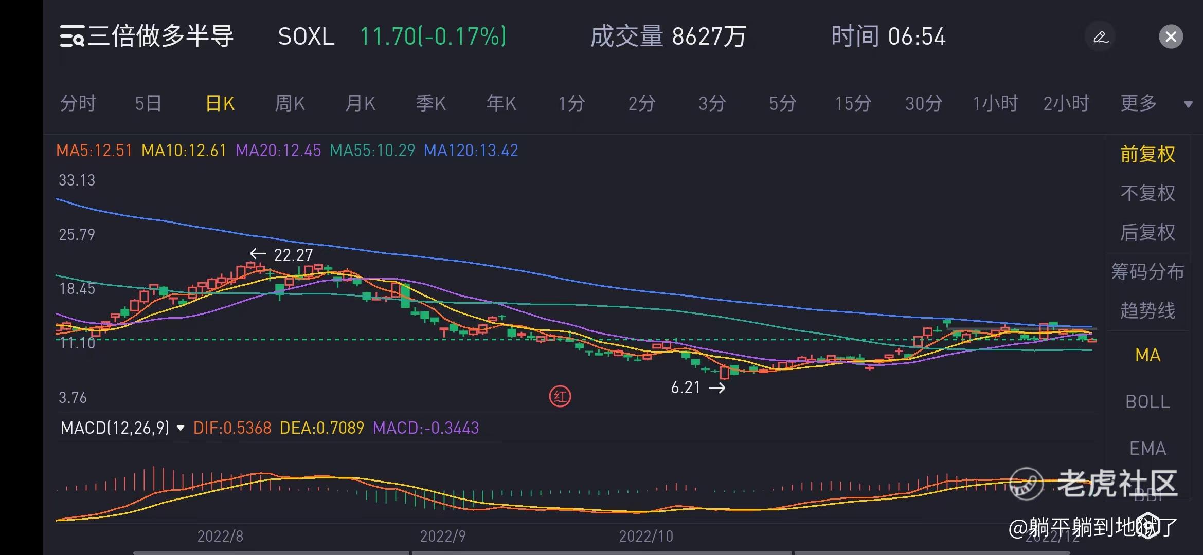Open 筹码分布 chip distribution

click(x=1147, y=271)
